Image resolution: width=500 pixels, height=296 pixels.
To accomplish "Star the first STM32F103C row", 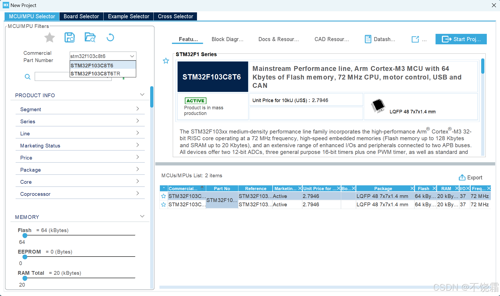I will pos(163,196).
